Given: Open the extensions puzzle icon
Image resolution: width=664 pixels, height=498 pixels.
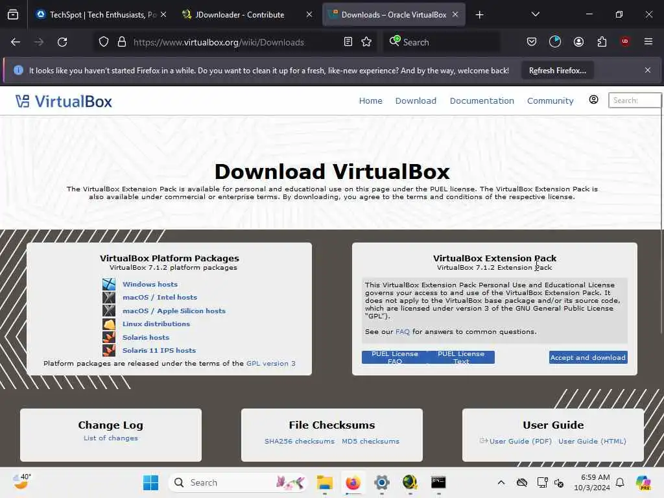Looking at the screenshot, I should click(x=602, y=42).
